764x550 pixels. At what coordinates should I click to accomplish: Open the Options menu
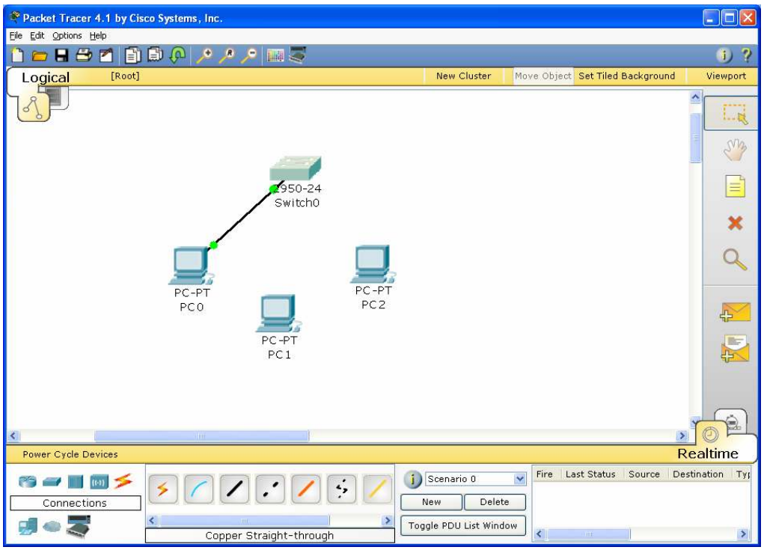point(67,36)
